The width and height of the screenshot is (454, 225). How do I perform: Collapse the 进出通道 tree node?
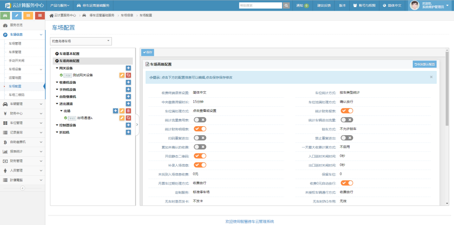(57, 104)
